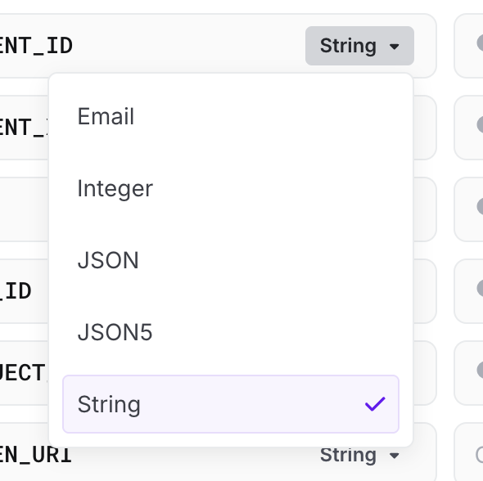Click the highlighted String option in list
The image size is (483, 481).
click(x=231, y=404)
